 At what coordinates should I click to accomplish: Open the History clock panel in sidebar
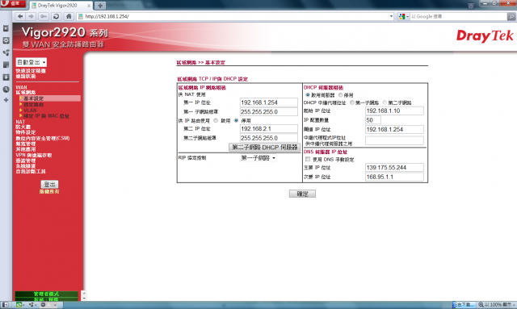6,90
